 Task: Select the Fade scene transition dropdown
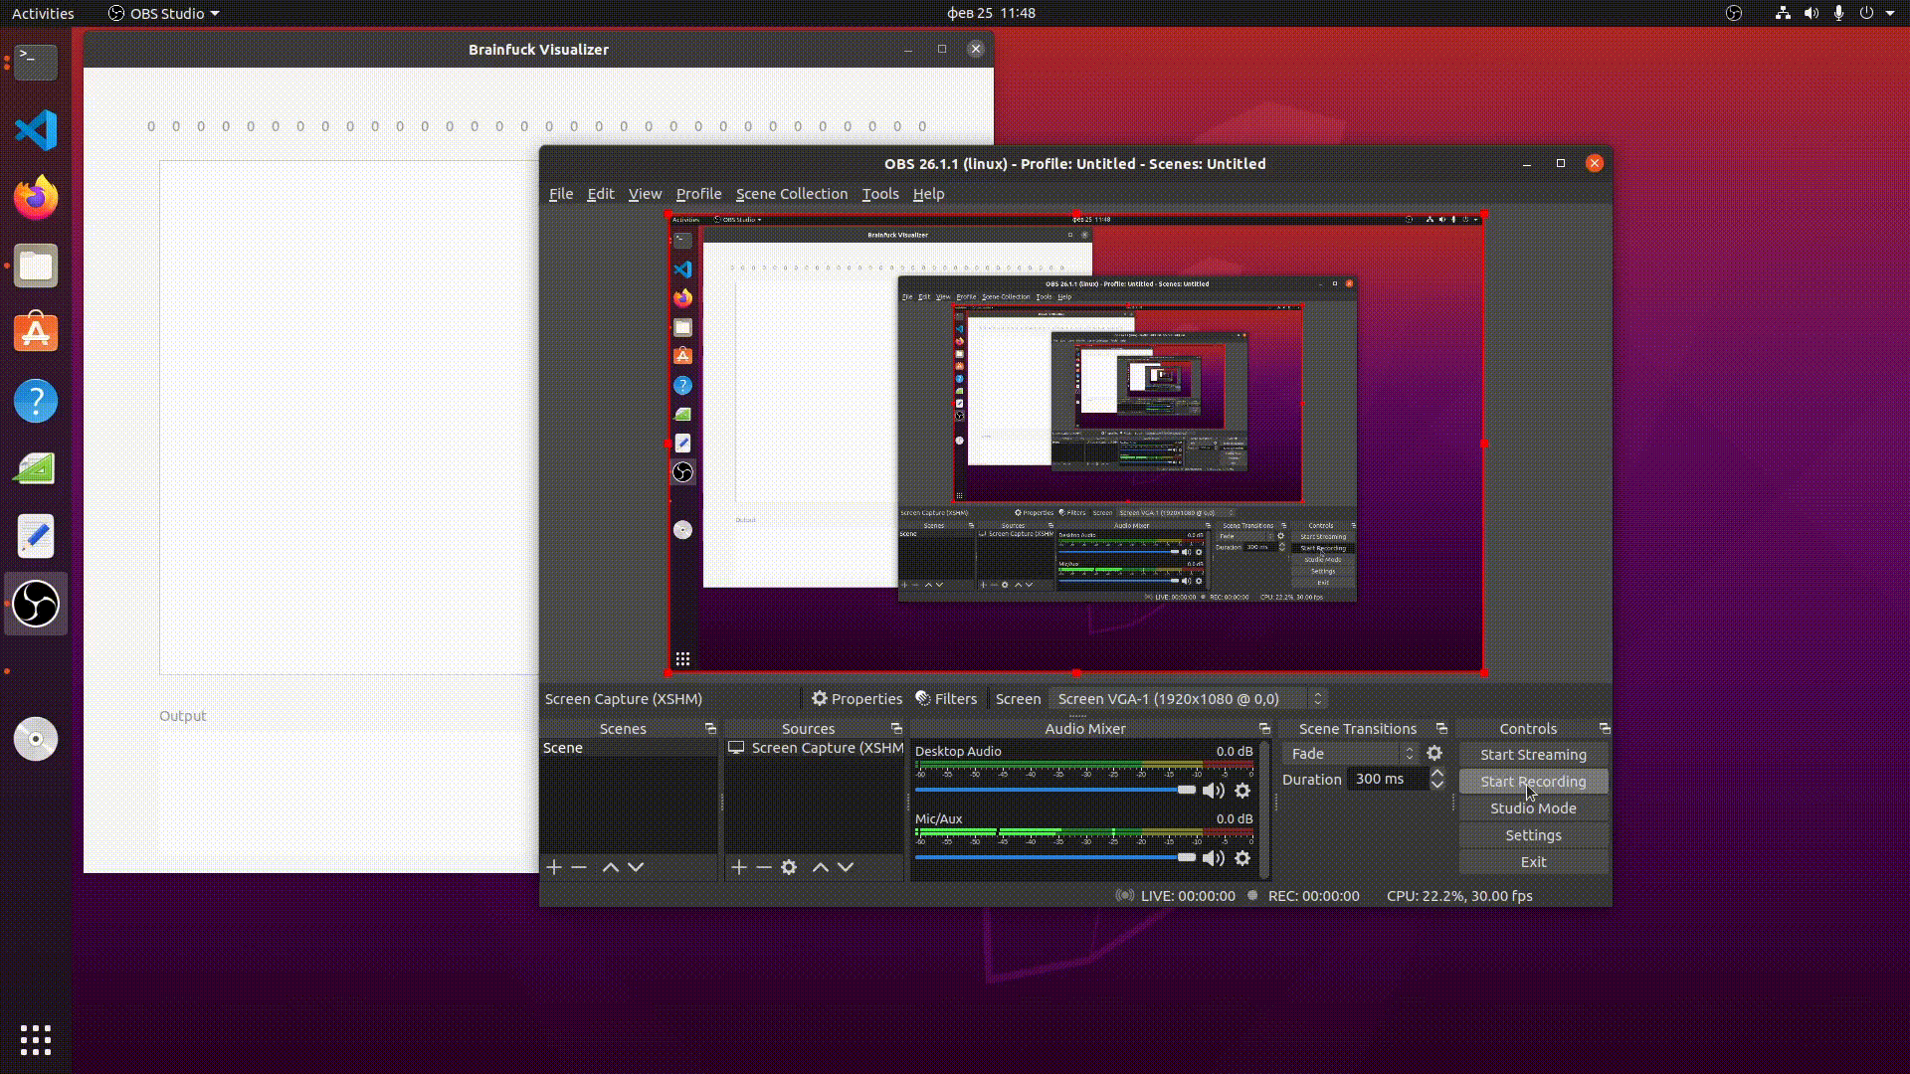1349,753
